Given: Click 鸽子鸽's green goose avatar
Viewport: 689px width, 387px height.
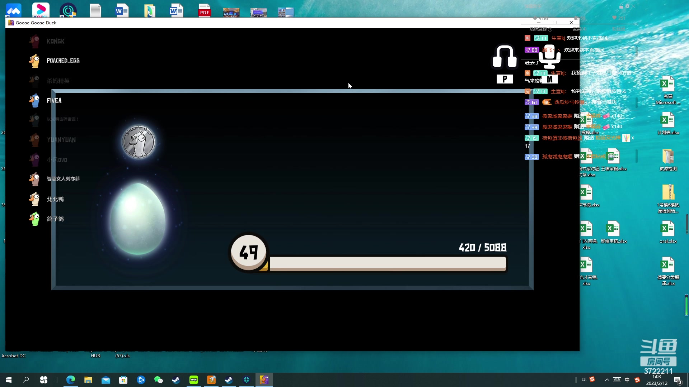Looking at the screenshot, I should pos(34,219).
